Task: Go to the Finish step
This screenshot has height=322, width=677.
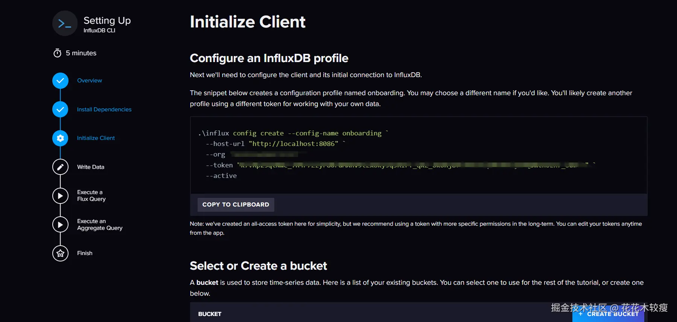Action: [85, 253]
